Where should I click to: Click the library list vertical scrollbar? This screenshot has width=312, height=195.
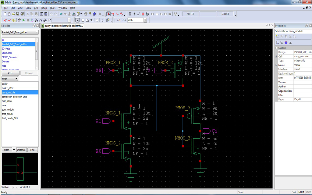pos(37,54)
